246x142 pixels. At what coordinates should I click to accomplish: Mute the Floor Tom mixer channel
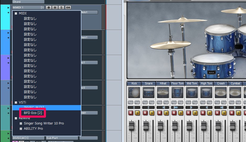point(174,113)
